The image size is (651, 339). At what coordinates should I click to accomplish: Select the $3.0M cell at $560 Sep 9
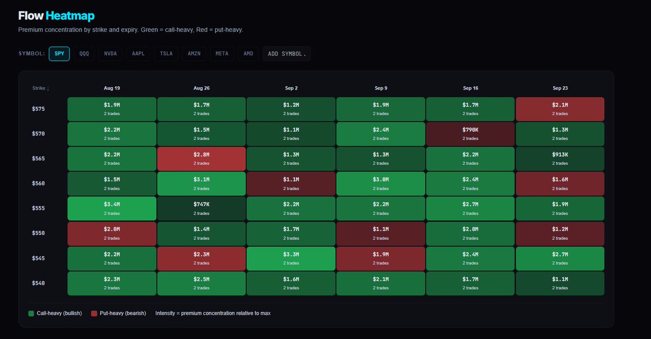point(381,183)
